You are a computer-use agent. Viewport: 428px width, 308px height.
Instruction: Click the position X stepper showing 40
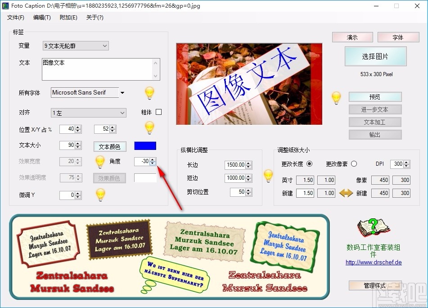pyautogui.click(x=70, y=129)
